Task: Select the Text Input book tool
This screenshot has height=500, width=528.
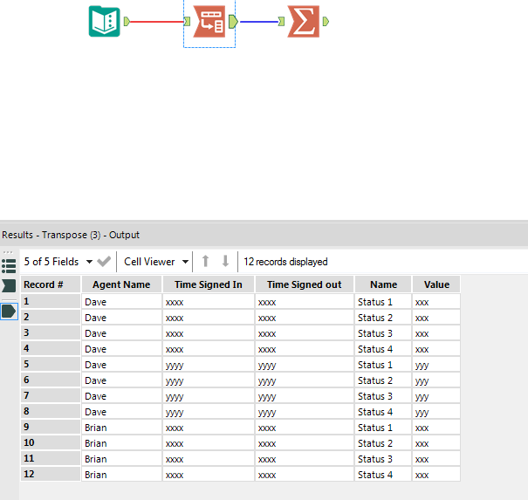Action: (x=105, y=21)
